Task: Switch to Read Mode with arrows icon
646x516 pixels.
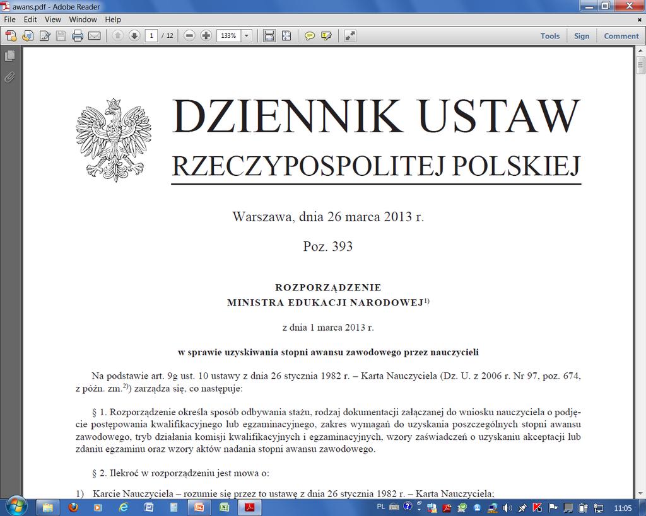Action: coord(349,36)
